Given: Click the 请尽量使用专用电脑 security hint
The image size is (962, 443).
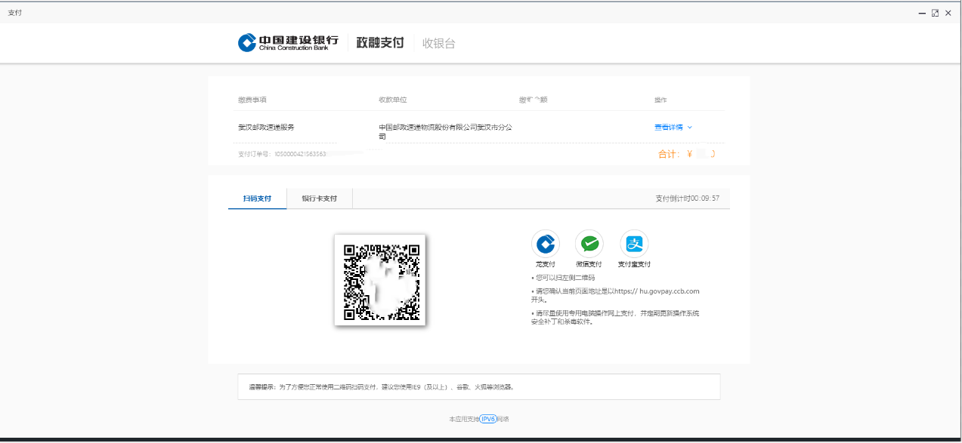Looking at the screenshot, I should click(x=616, y=317).
